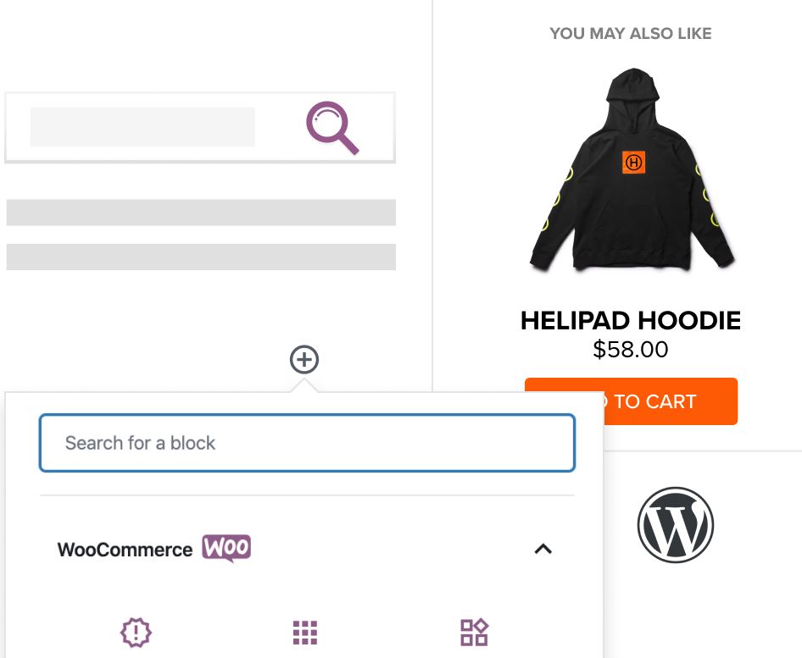This screenshot has height=658, width=802.
Task: Click the WooCommerce category heading
Action: (125, 550)
